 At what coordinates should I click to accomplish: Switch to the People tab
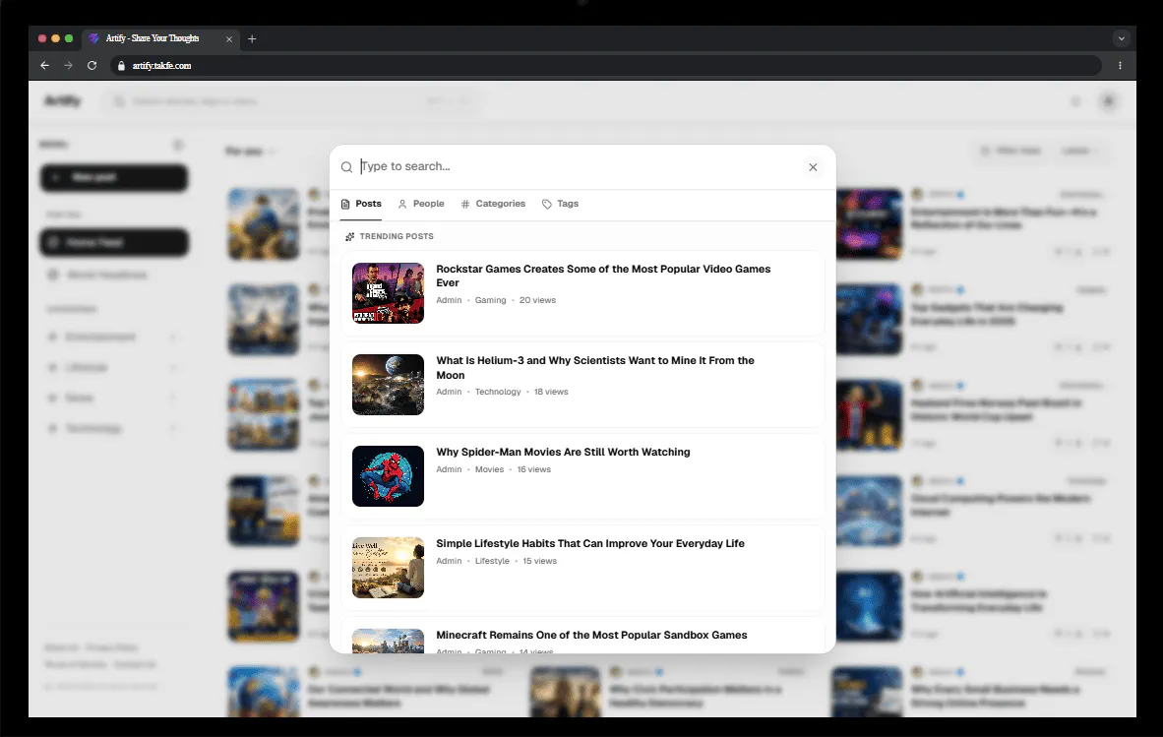[421, 204]
